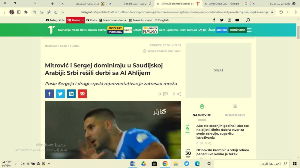Share article using the Twitter button
Image resolution: width=300 pixels, height=168 pixels.
[60, 94]
